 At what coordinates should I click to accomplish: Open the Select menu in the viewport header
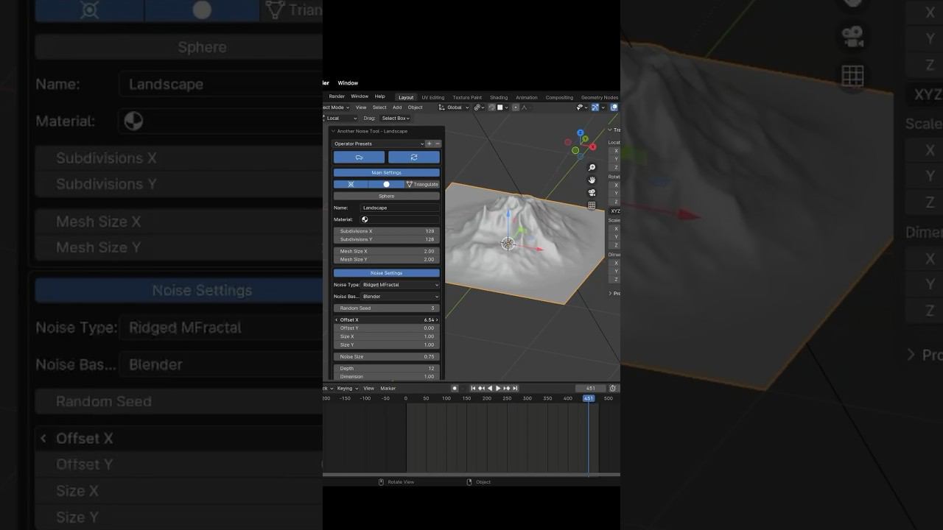click(379, 107)
